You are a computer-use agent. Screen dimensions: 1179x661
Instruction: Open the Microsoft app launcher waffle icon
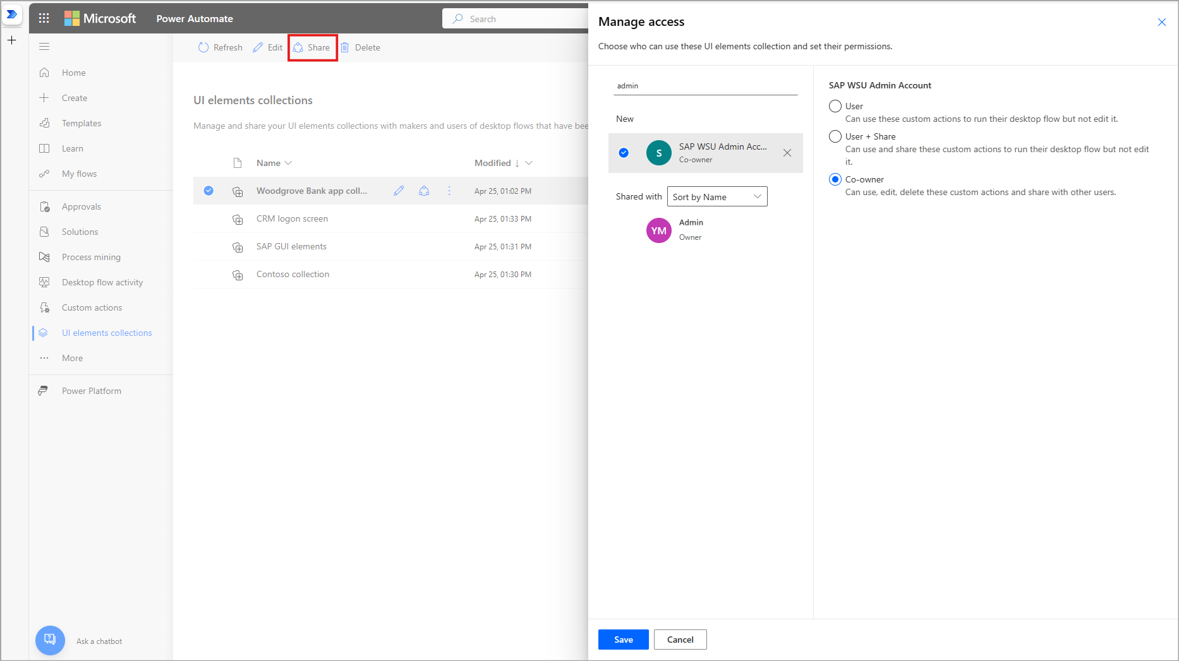coord(44,18)
